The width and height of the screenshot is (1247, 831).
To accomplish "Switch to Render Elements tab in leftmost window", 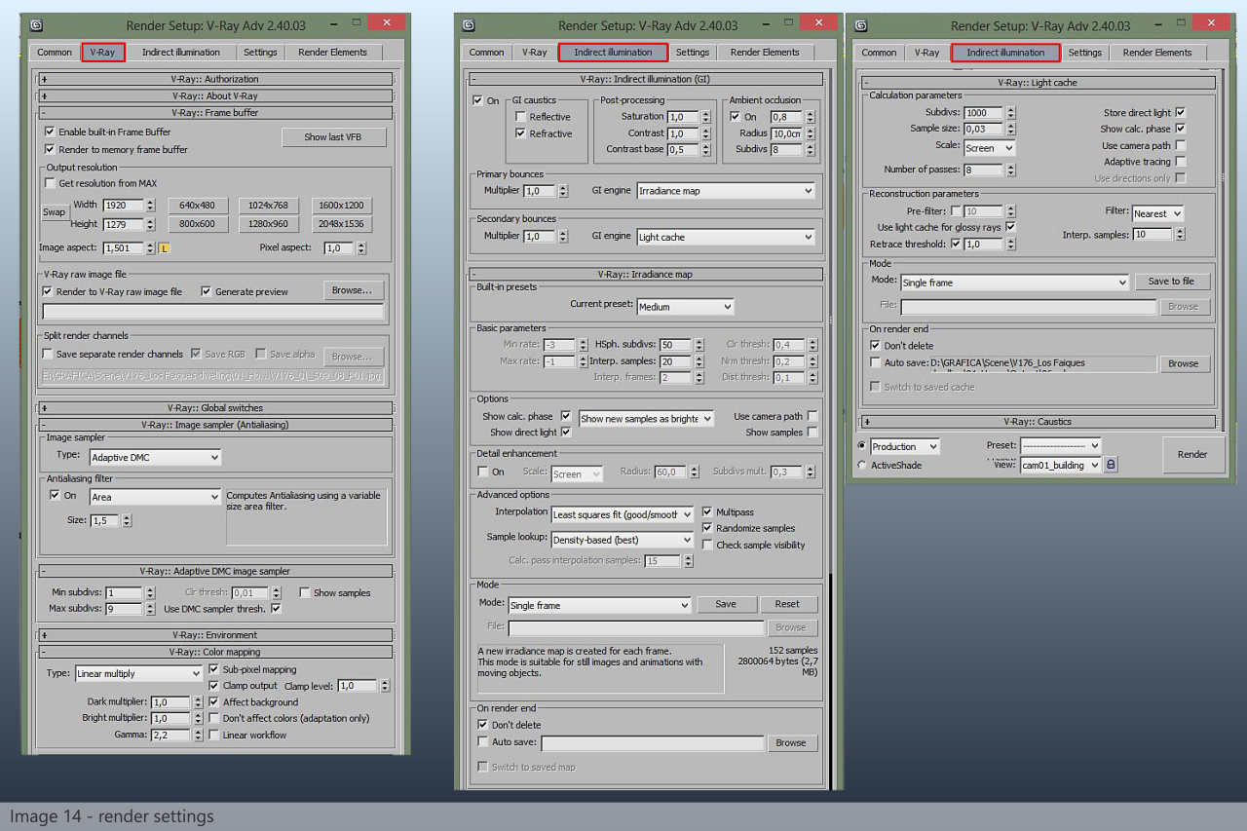I will [332, 53].
